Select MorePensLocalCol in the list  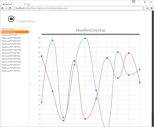[x=15, y=29]
